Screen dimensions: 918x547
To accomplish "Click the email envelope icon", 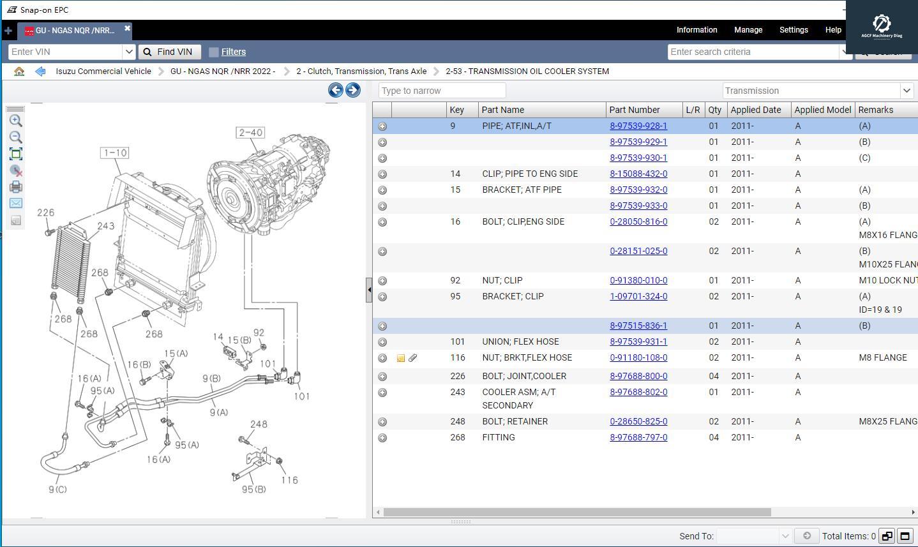I will 16,203.
